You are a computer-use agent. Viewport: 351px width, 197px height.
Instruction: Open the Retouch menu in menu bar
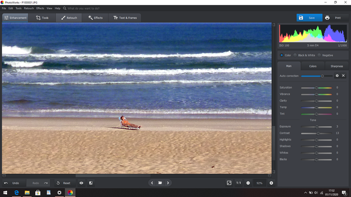(29, 8)
